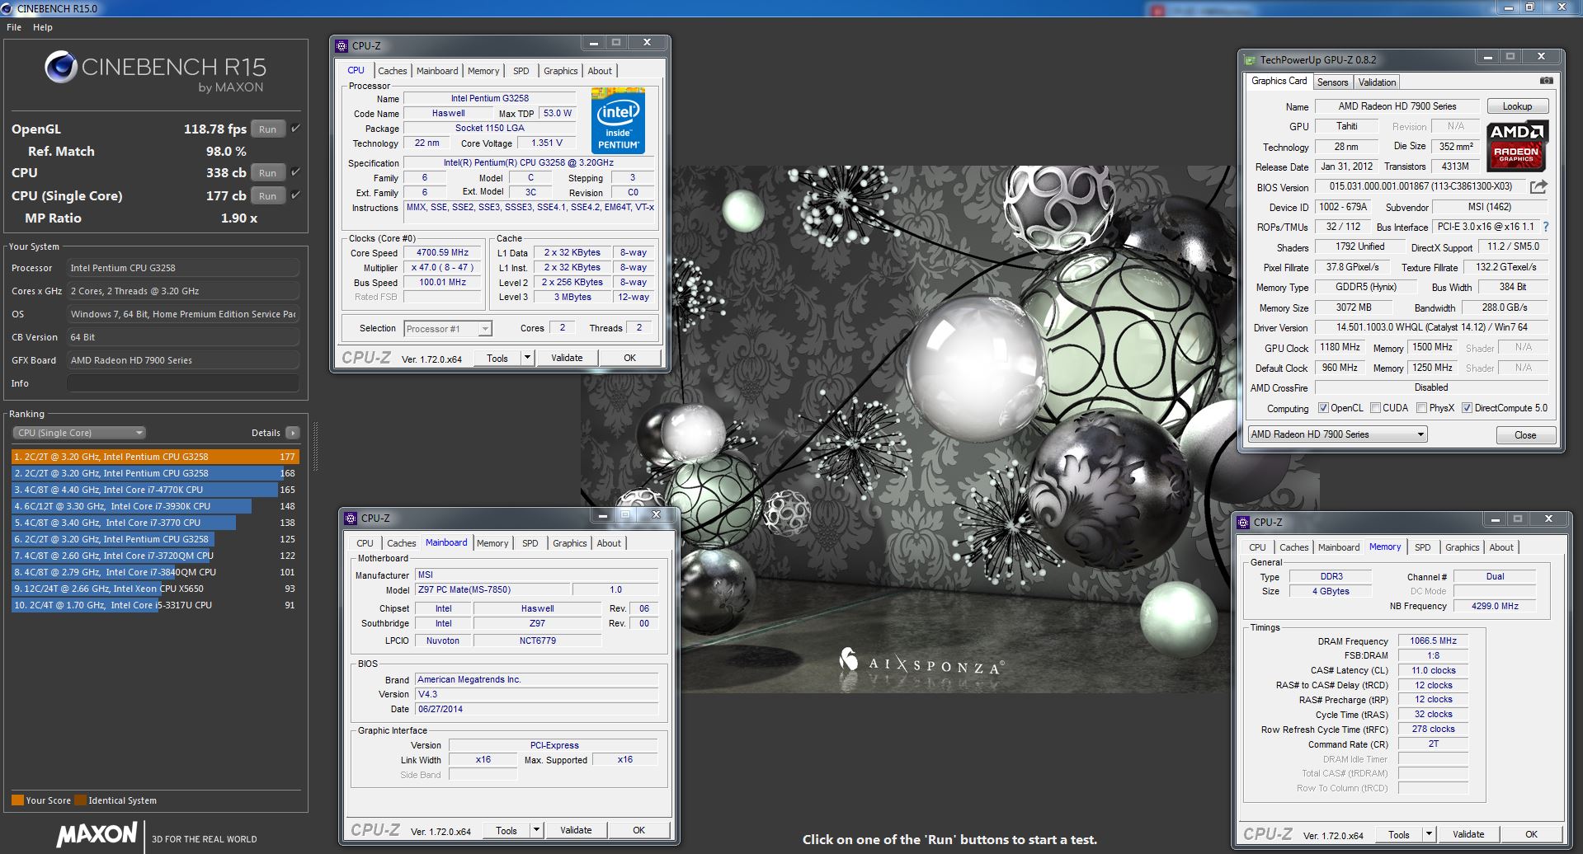The image size is (1583, 854).
Task: Toggle the DirectCompute 5.0 checkbox
Action: 1467,408
